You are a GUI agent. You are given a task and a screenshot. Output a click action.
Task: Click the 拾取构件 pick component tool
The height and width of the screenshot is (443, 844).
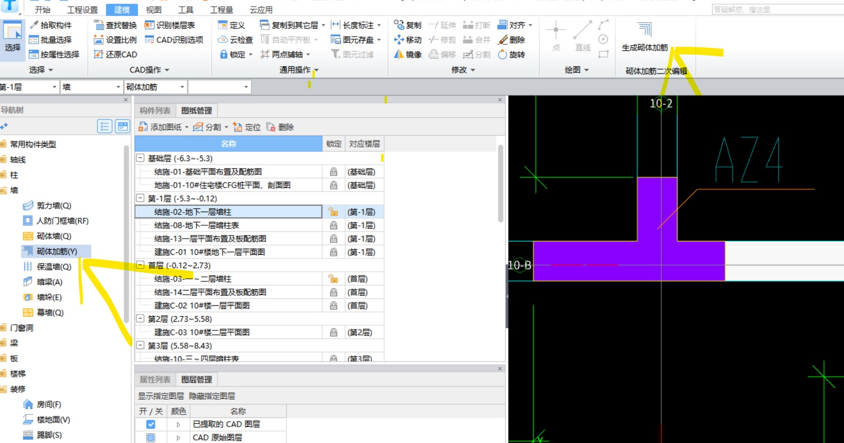(50, 25)
